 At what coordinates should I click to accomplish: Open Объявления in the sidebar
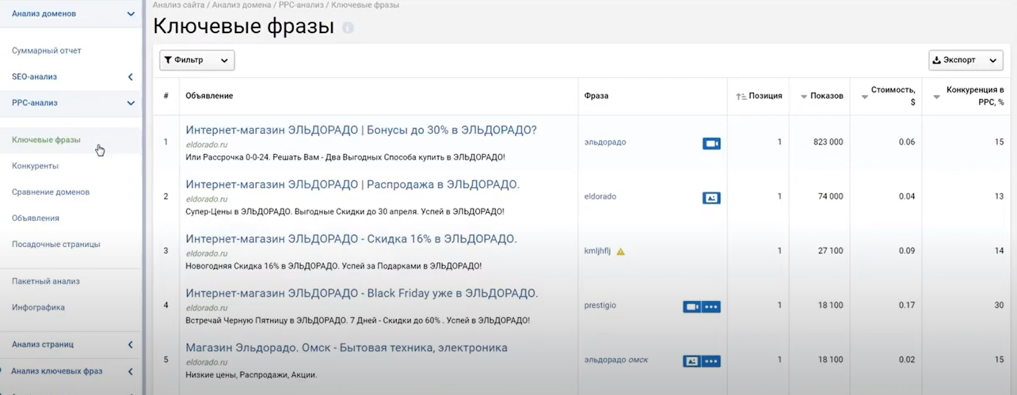click(36, 218)
